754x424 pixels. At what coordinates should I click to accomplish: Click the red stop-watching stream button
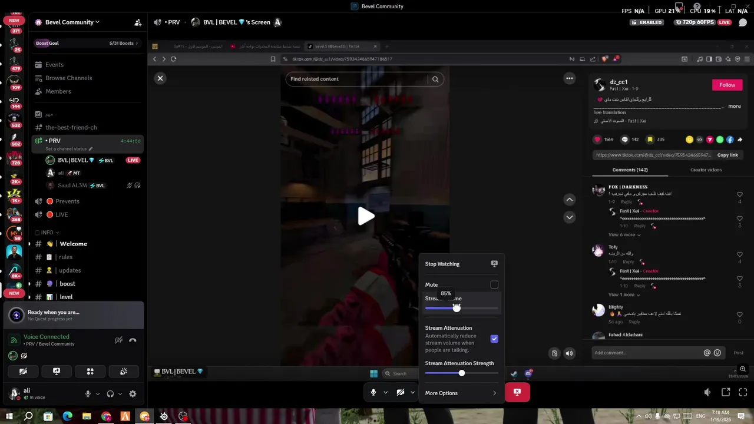point(517,392)
